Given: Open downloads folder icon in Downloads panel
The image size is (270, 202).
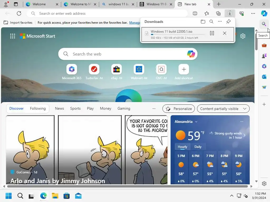Looking at the screenshot, I should point(203,22).
